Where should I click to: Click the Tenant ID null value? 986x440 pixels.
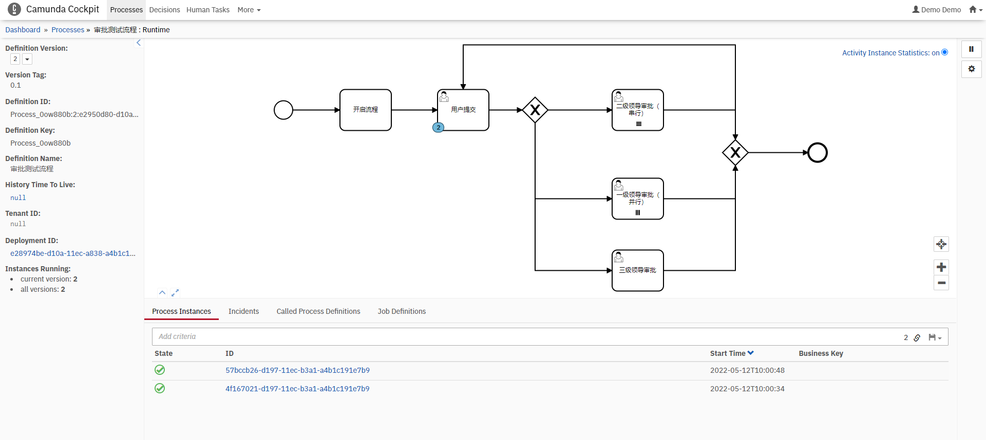(18, 224)
